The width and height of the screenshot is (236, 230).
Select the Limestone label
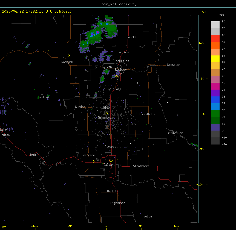[42, 97]
